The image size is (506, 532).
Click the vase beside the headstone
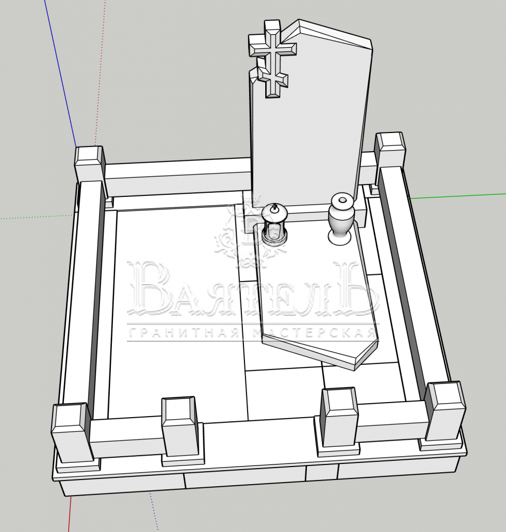[341, 219]
